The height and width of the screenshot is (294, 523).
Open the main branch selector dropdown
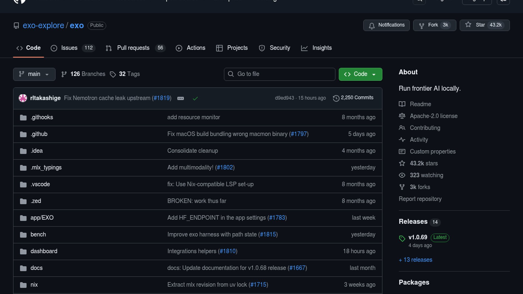(x=34, y=74)
